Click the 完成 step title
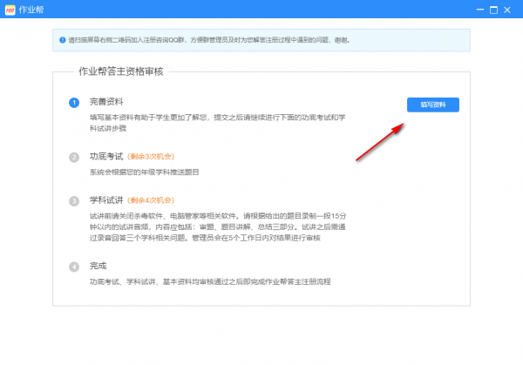Image resolution: width=523 pixels, height=365 pixels. point(98,266)
